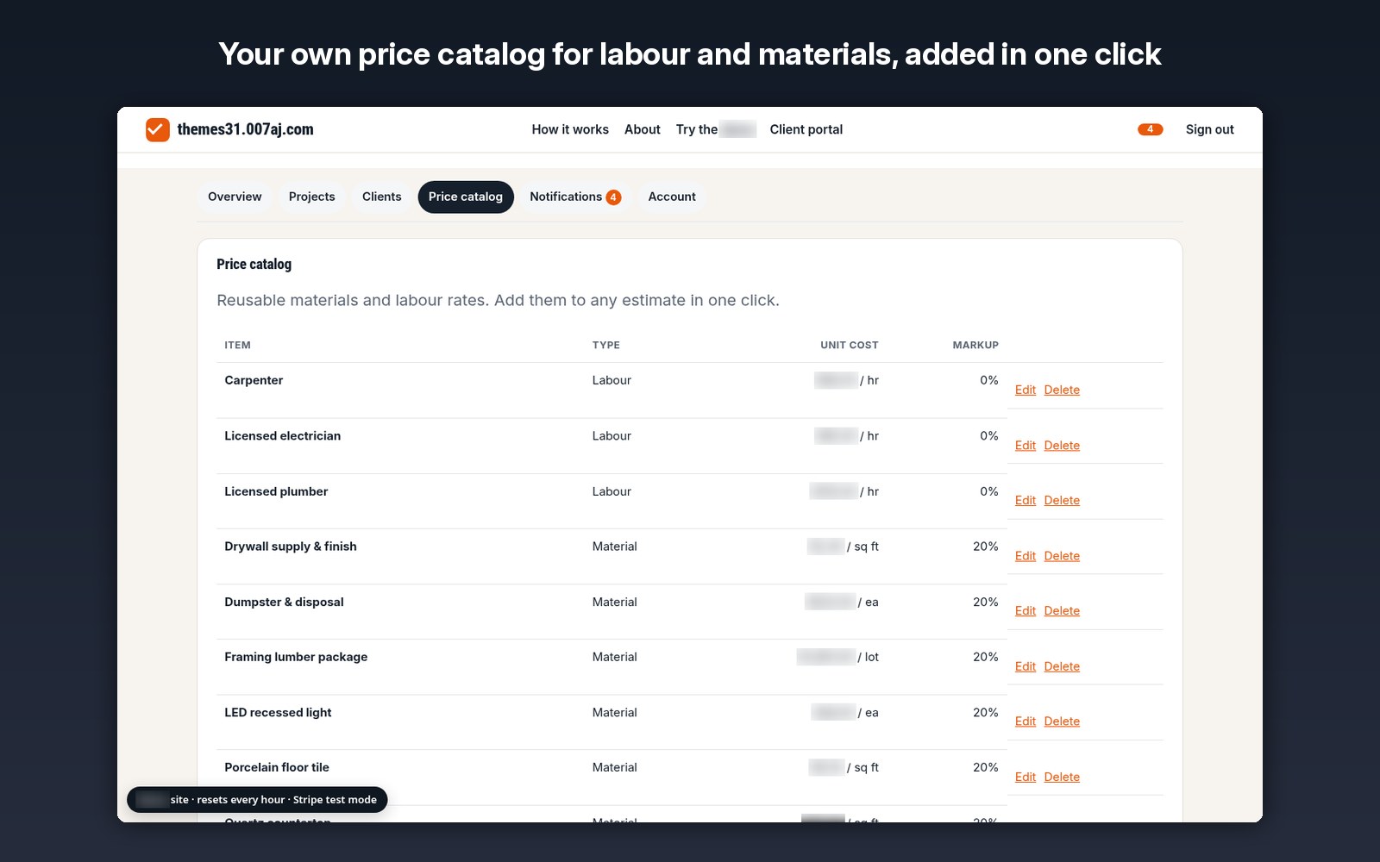Open the Account tab
This screenshot has height=862, width=1380.
pyautogui.click(x=672, y=197)
